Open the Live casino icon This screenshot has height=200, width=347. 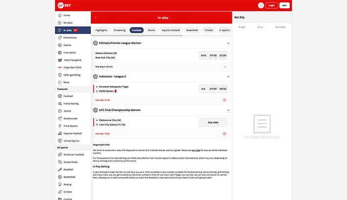[x=60, y=53]
